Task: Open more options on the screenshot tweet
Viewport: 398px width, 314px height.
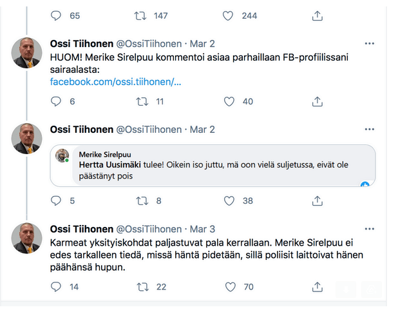Action: click(x=369, y=129)
